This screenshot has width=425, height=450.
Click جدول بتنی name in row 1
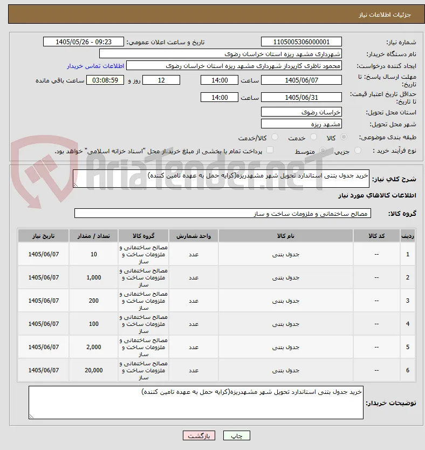point(286,254)
